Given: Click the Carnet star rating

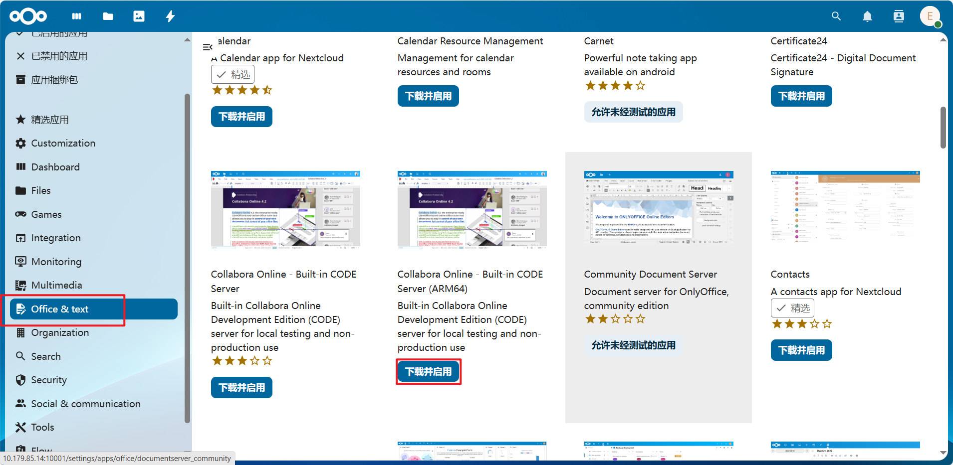Looking at the screenshot, I should click(x=615, y=86).
